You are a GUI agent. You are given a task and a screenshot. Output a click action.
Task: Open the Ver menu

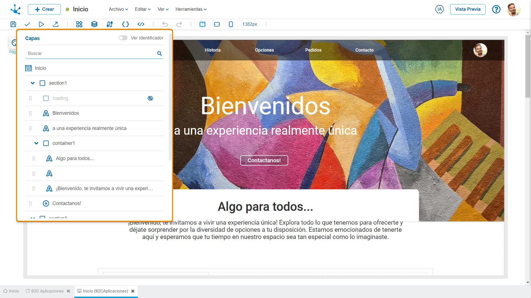tap(163, 9)
